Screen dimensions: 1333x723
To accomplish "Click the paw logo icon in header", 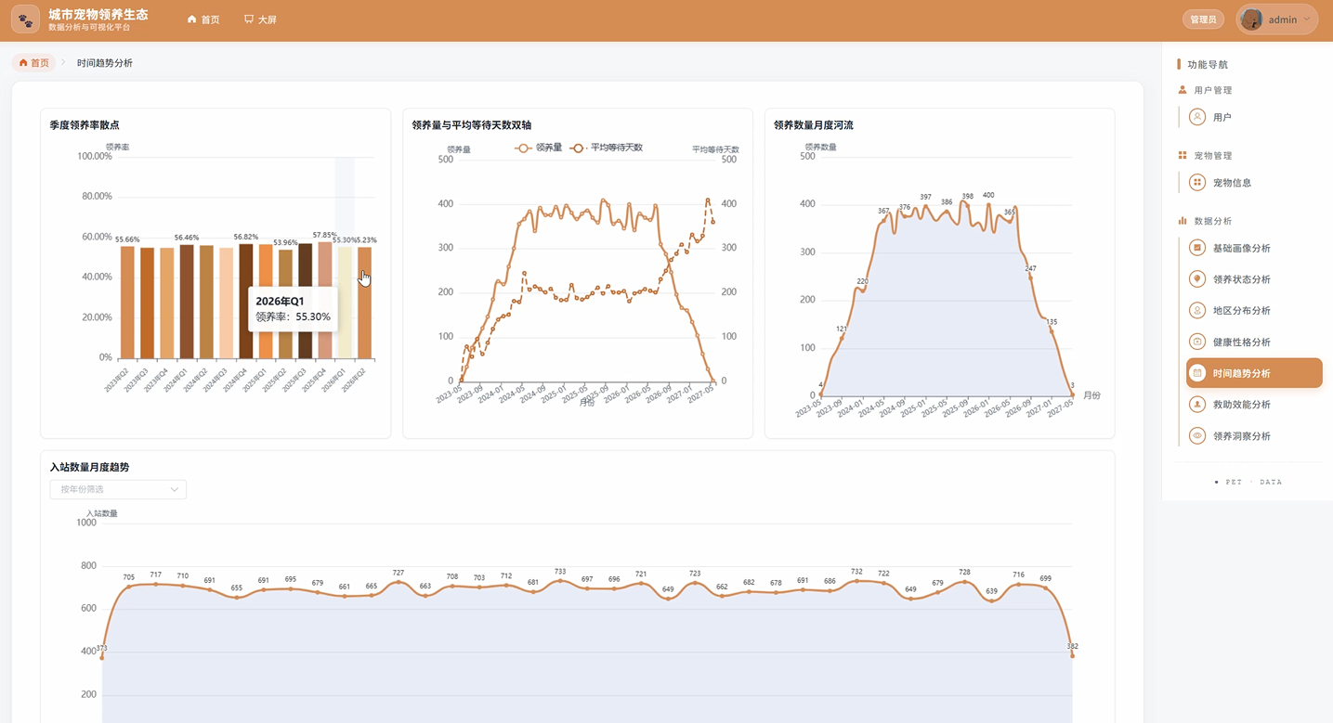I will (25, 19).
